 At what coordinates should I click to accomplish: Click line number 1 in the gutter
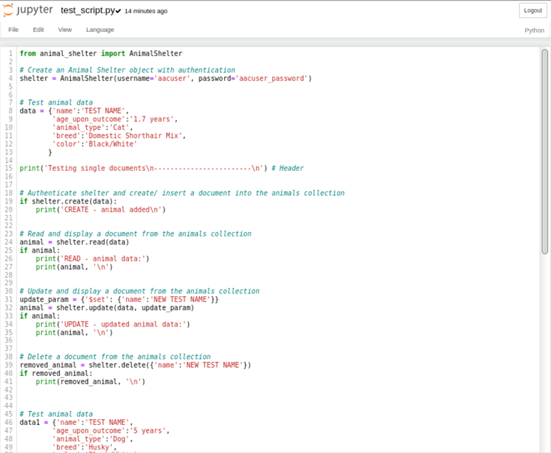[x=10, y=53]
